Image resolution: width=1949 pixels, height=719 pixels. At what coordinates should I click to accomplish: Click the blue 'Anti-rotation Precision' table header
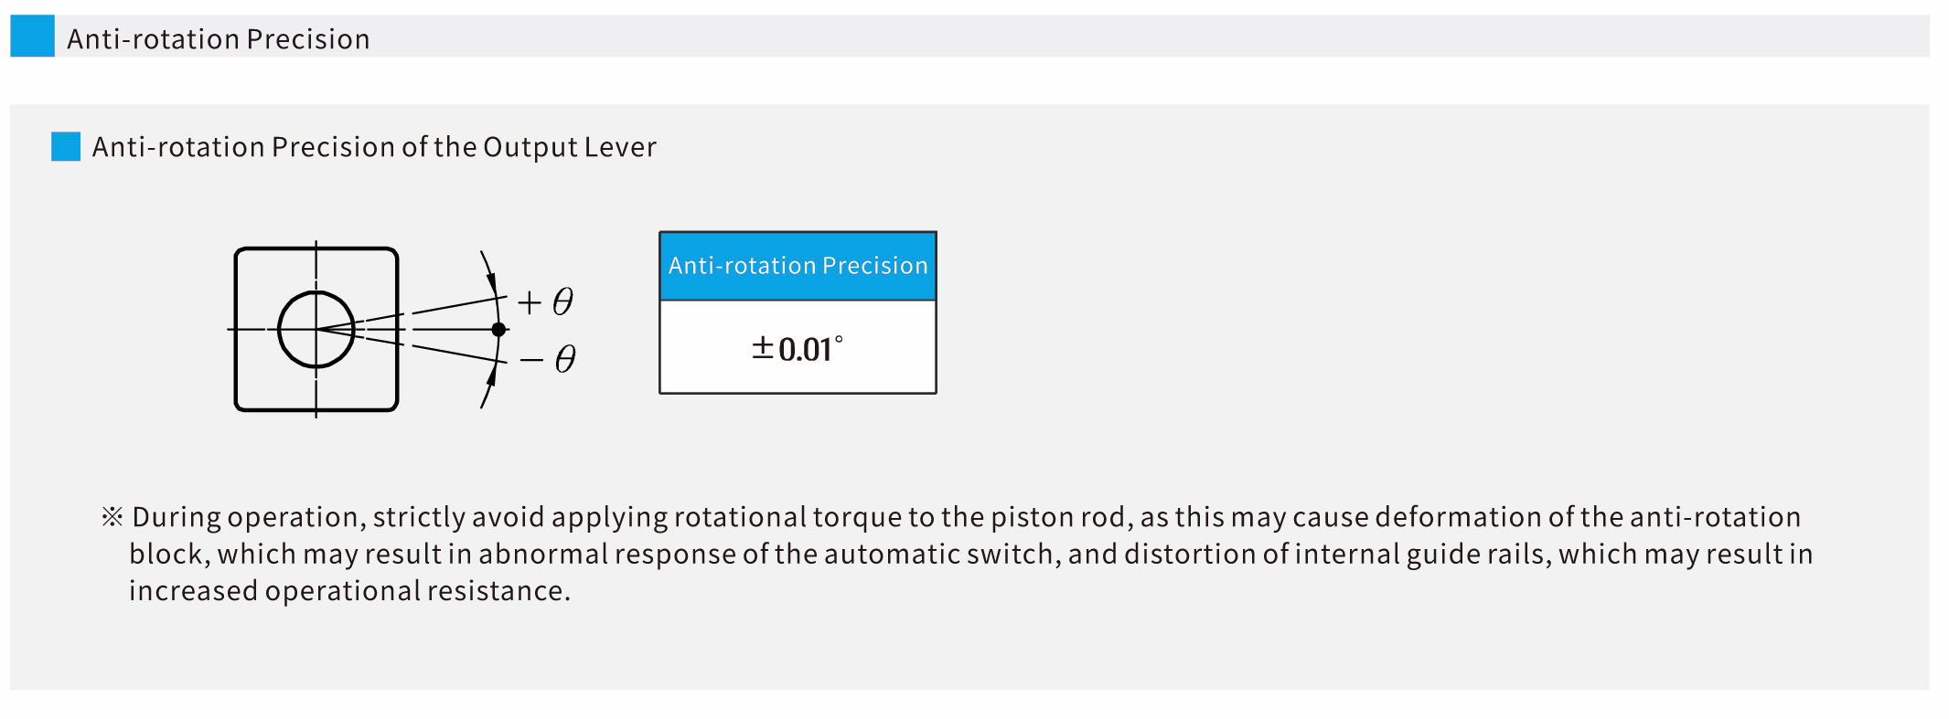[798, 266]
